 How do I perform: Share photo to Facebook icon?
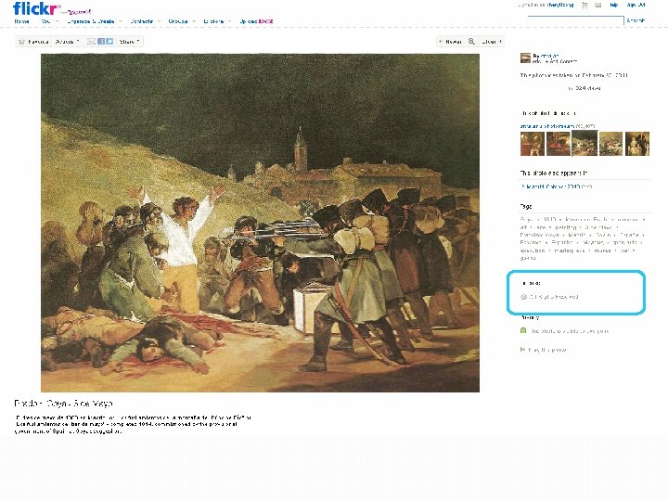[x=101, y=42]
